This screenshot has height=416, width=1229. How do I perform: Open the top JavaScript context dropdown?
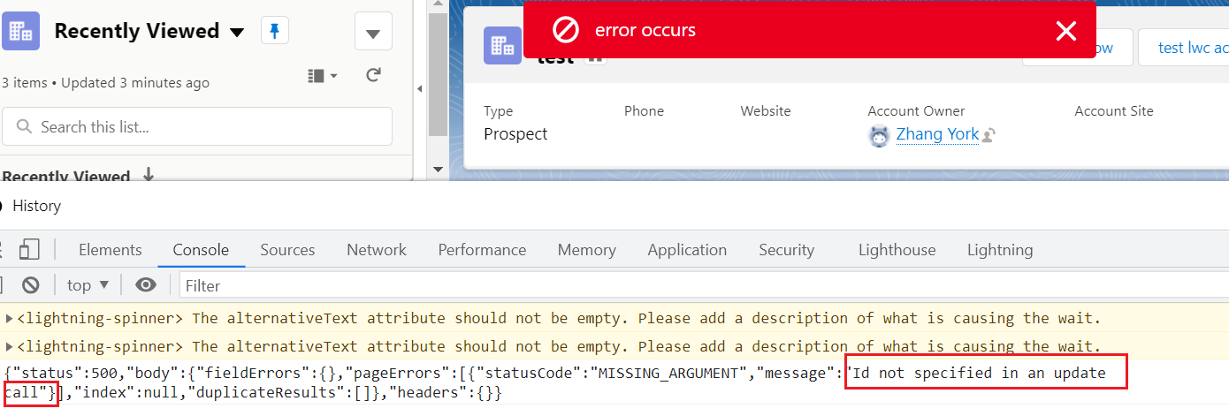coord(88,284)
